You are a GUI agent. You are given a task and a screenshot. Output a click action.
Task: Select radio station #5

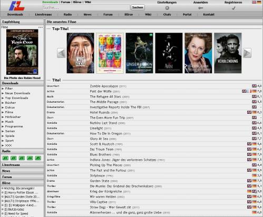click(38, 158)
